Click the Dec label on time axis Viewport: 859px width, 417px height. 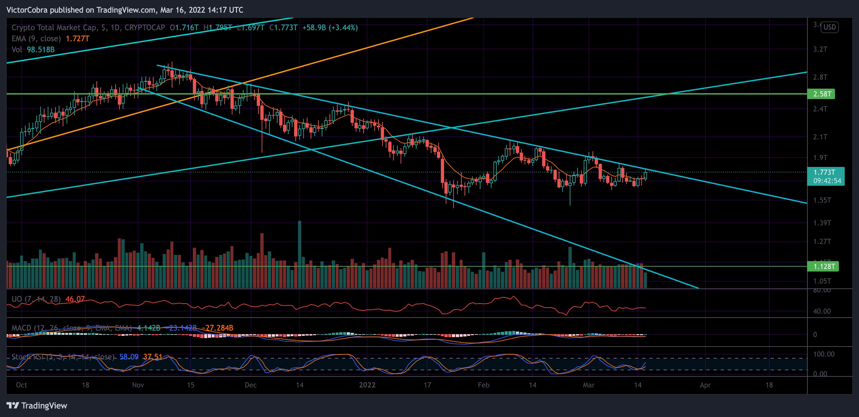click(x=250, y=385)
